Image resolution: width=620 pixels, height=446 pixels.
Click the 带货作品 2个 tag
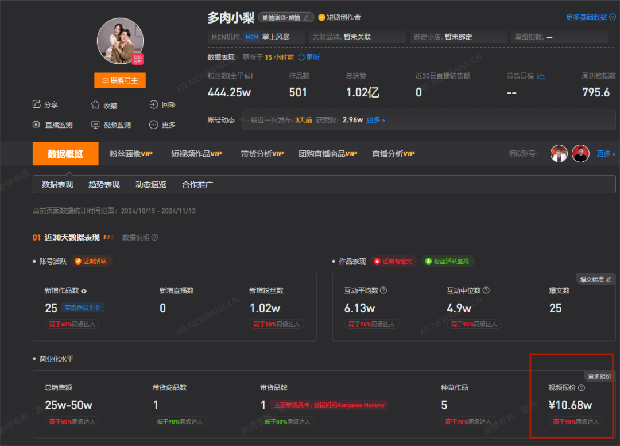point(83,308)
